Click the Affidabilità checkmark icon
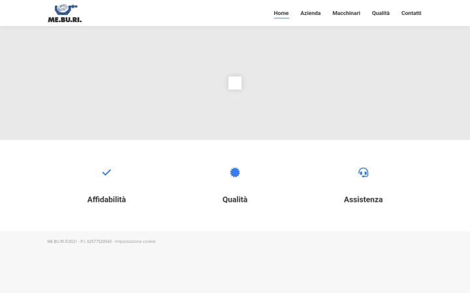The height and width of the screenshot is (293, 470). [106, 173]
